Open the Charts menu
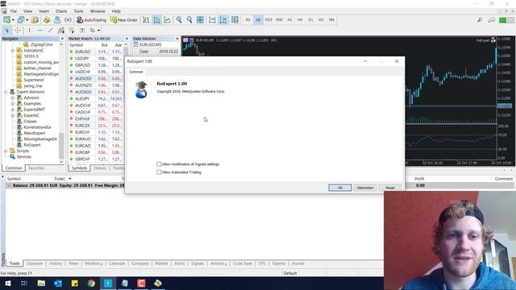Image resolution: width=516 pixels, height=290 pixels. (61, 11)
